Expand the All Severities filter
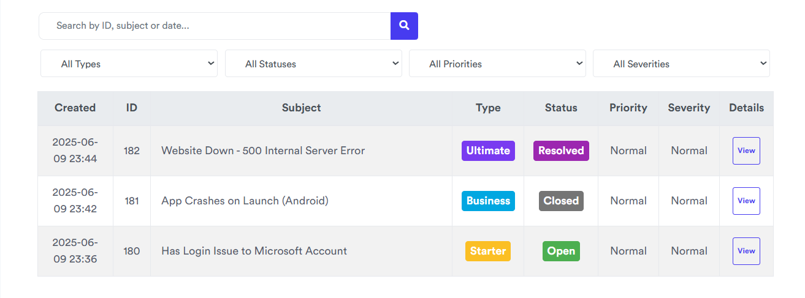The height and width of the screenshot is (298, 805). [x=681, y=64]
